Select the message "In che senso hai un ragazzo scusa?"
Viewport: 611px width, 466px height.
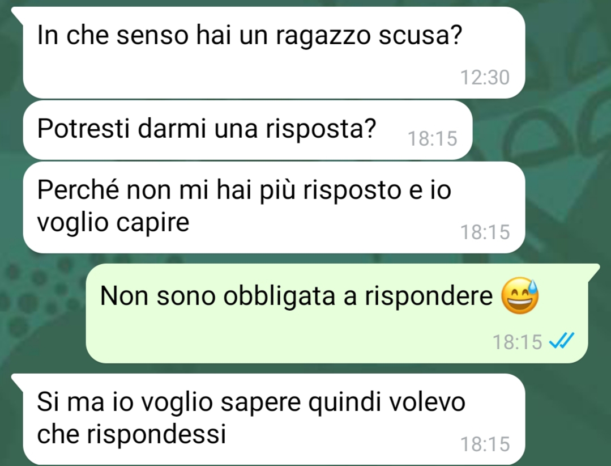click(274, 53)
